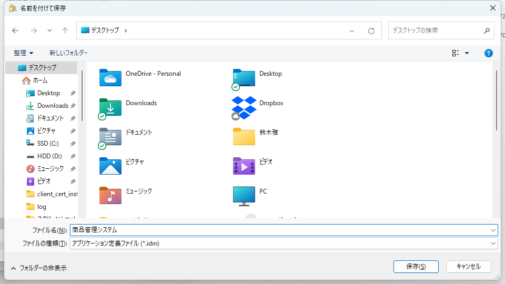Collapse folders with フォルダーの非表示

38,268
